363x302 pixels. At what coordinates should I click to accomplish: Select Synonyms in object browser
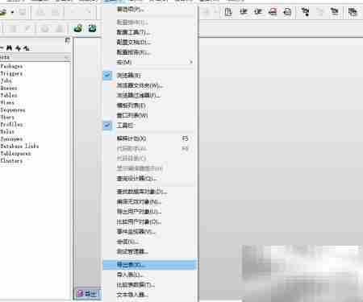11,139
